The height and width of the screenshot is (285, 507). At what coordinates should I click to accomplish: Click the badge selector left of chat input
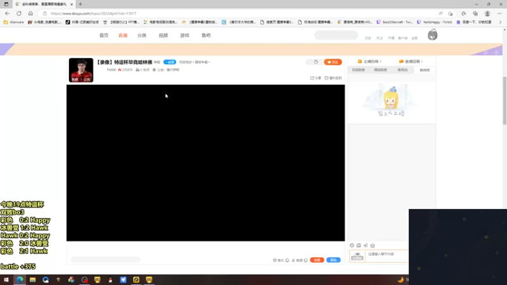(357, 256)
